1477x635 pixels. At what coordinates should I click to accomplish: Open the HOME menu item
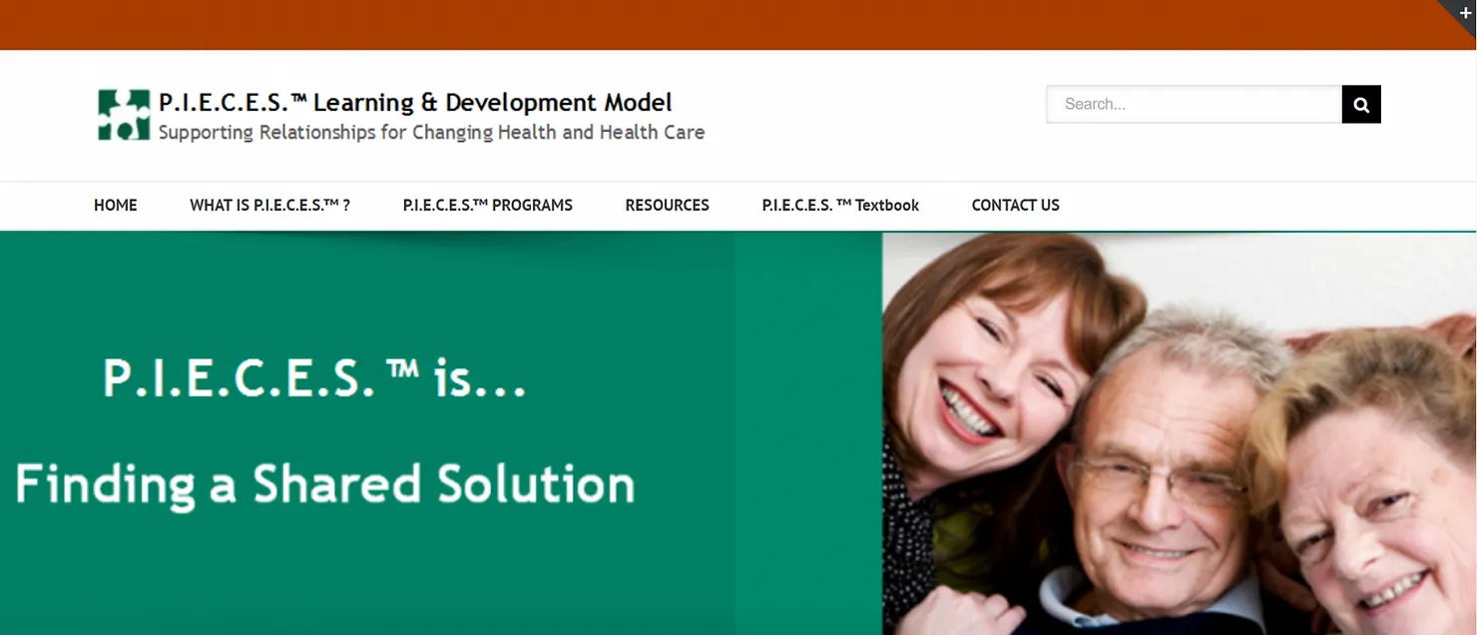pyautogui.click(x=116, y=205)
